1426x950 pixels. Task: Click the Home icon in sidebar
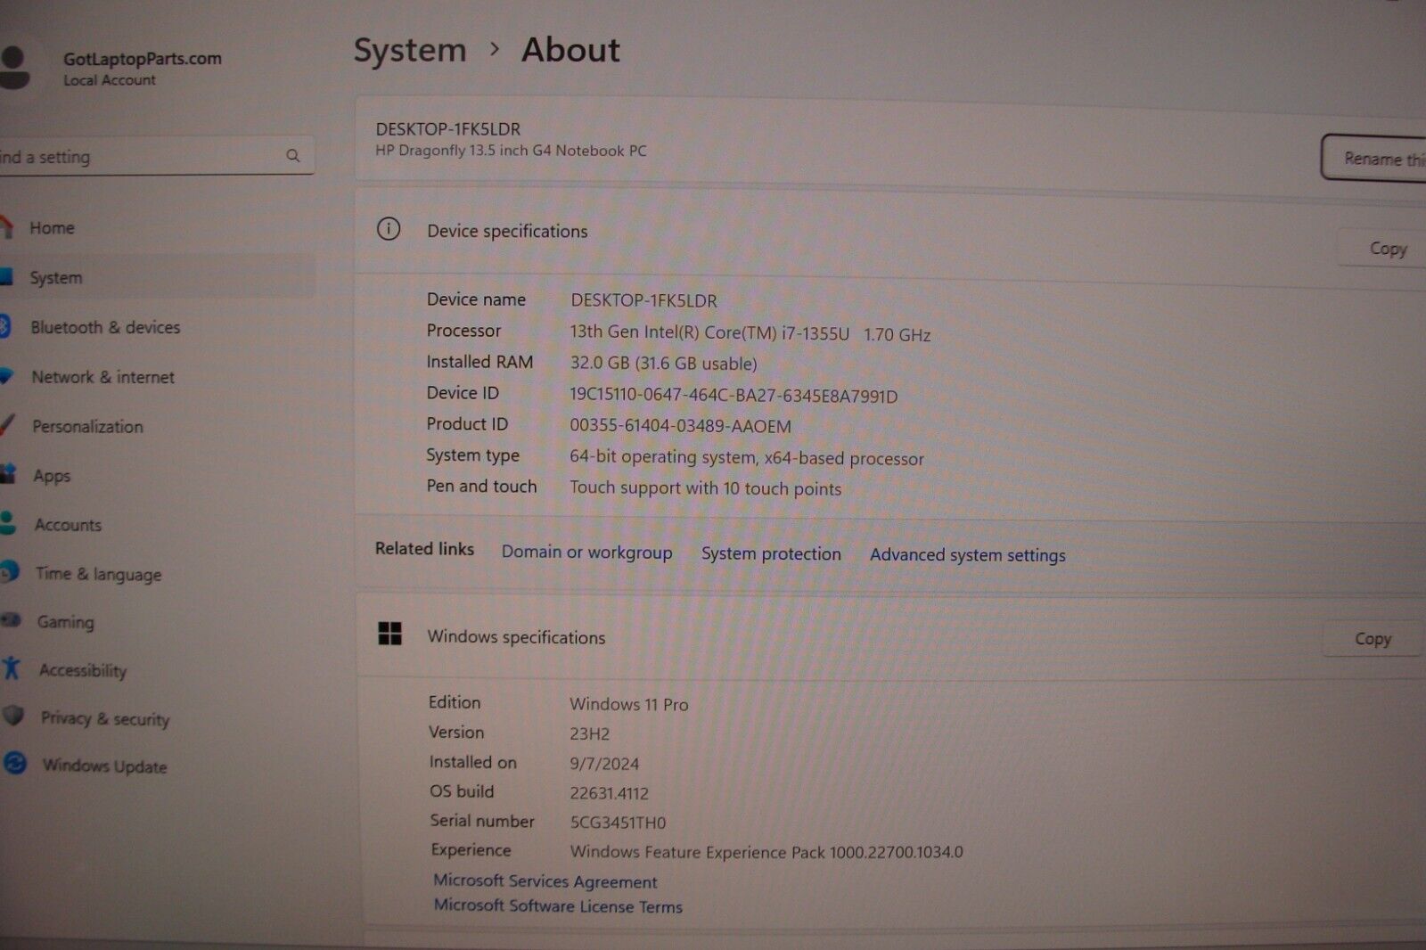7,226
